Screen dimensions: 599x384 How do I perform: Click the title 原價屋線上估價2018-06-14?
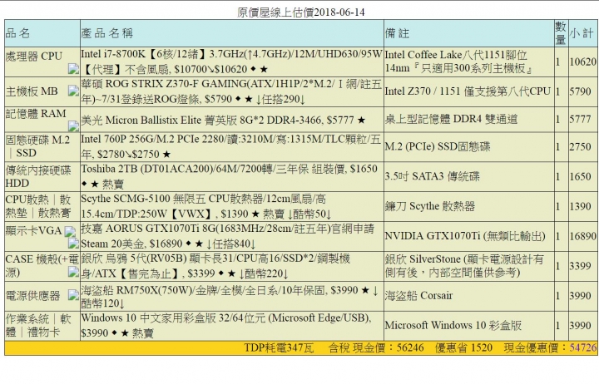[x=300, y=12]
